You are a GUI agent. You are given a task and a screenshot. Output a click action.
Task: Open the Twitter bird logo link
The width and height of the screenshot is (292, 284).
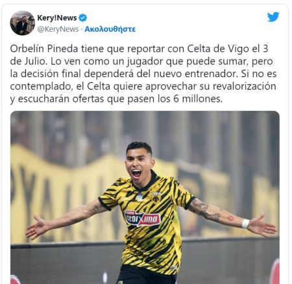point(273,17)
